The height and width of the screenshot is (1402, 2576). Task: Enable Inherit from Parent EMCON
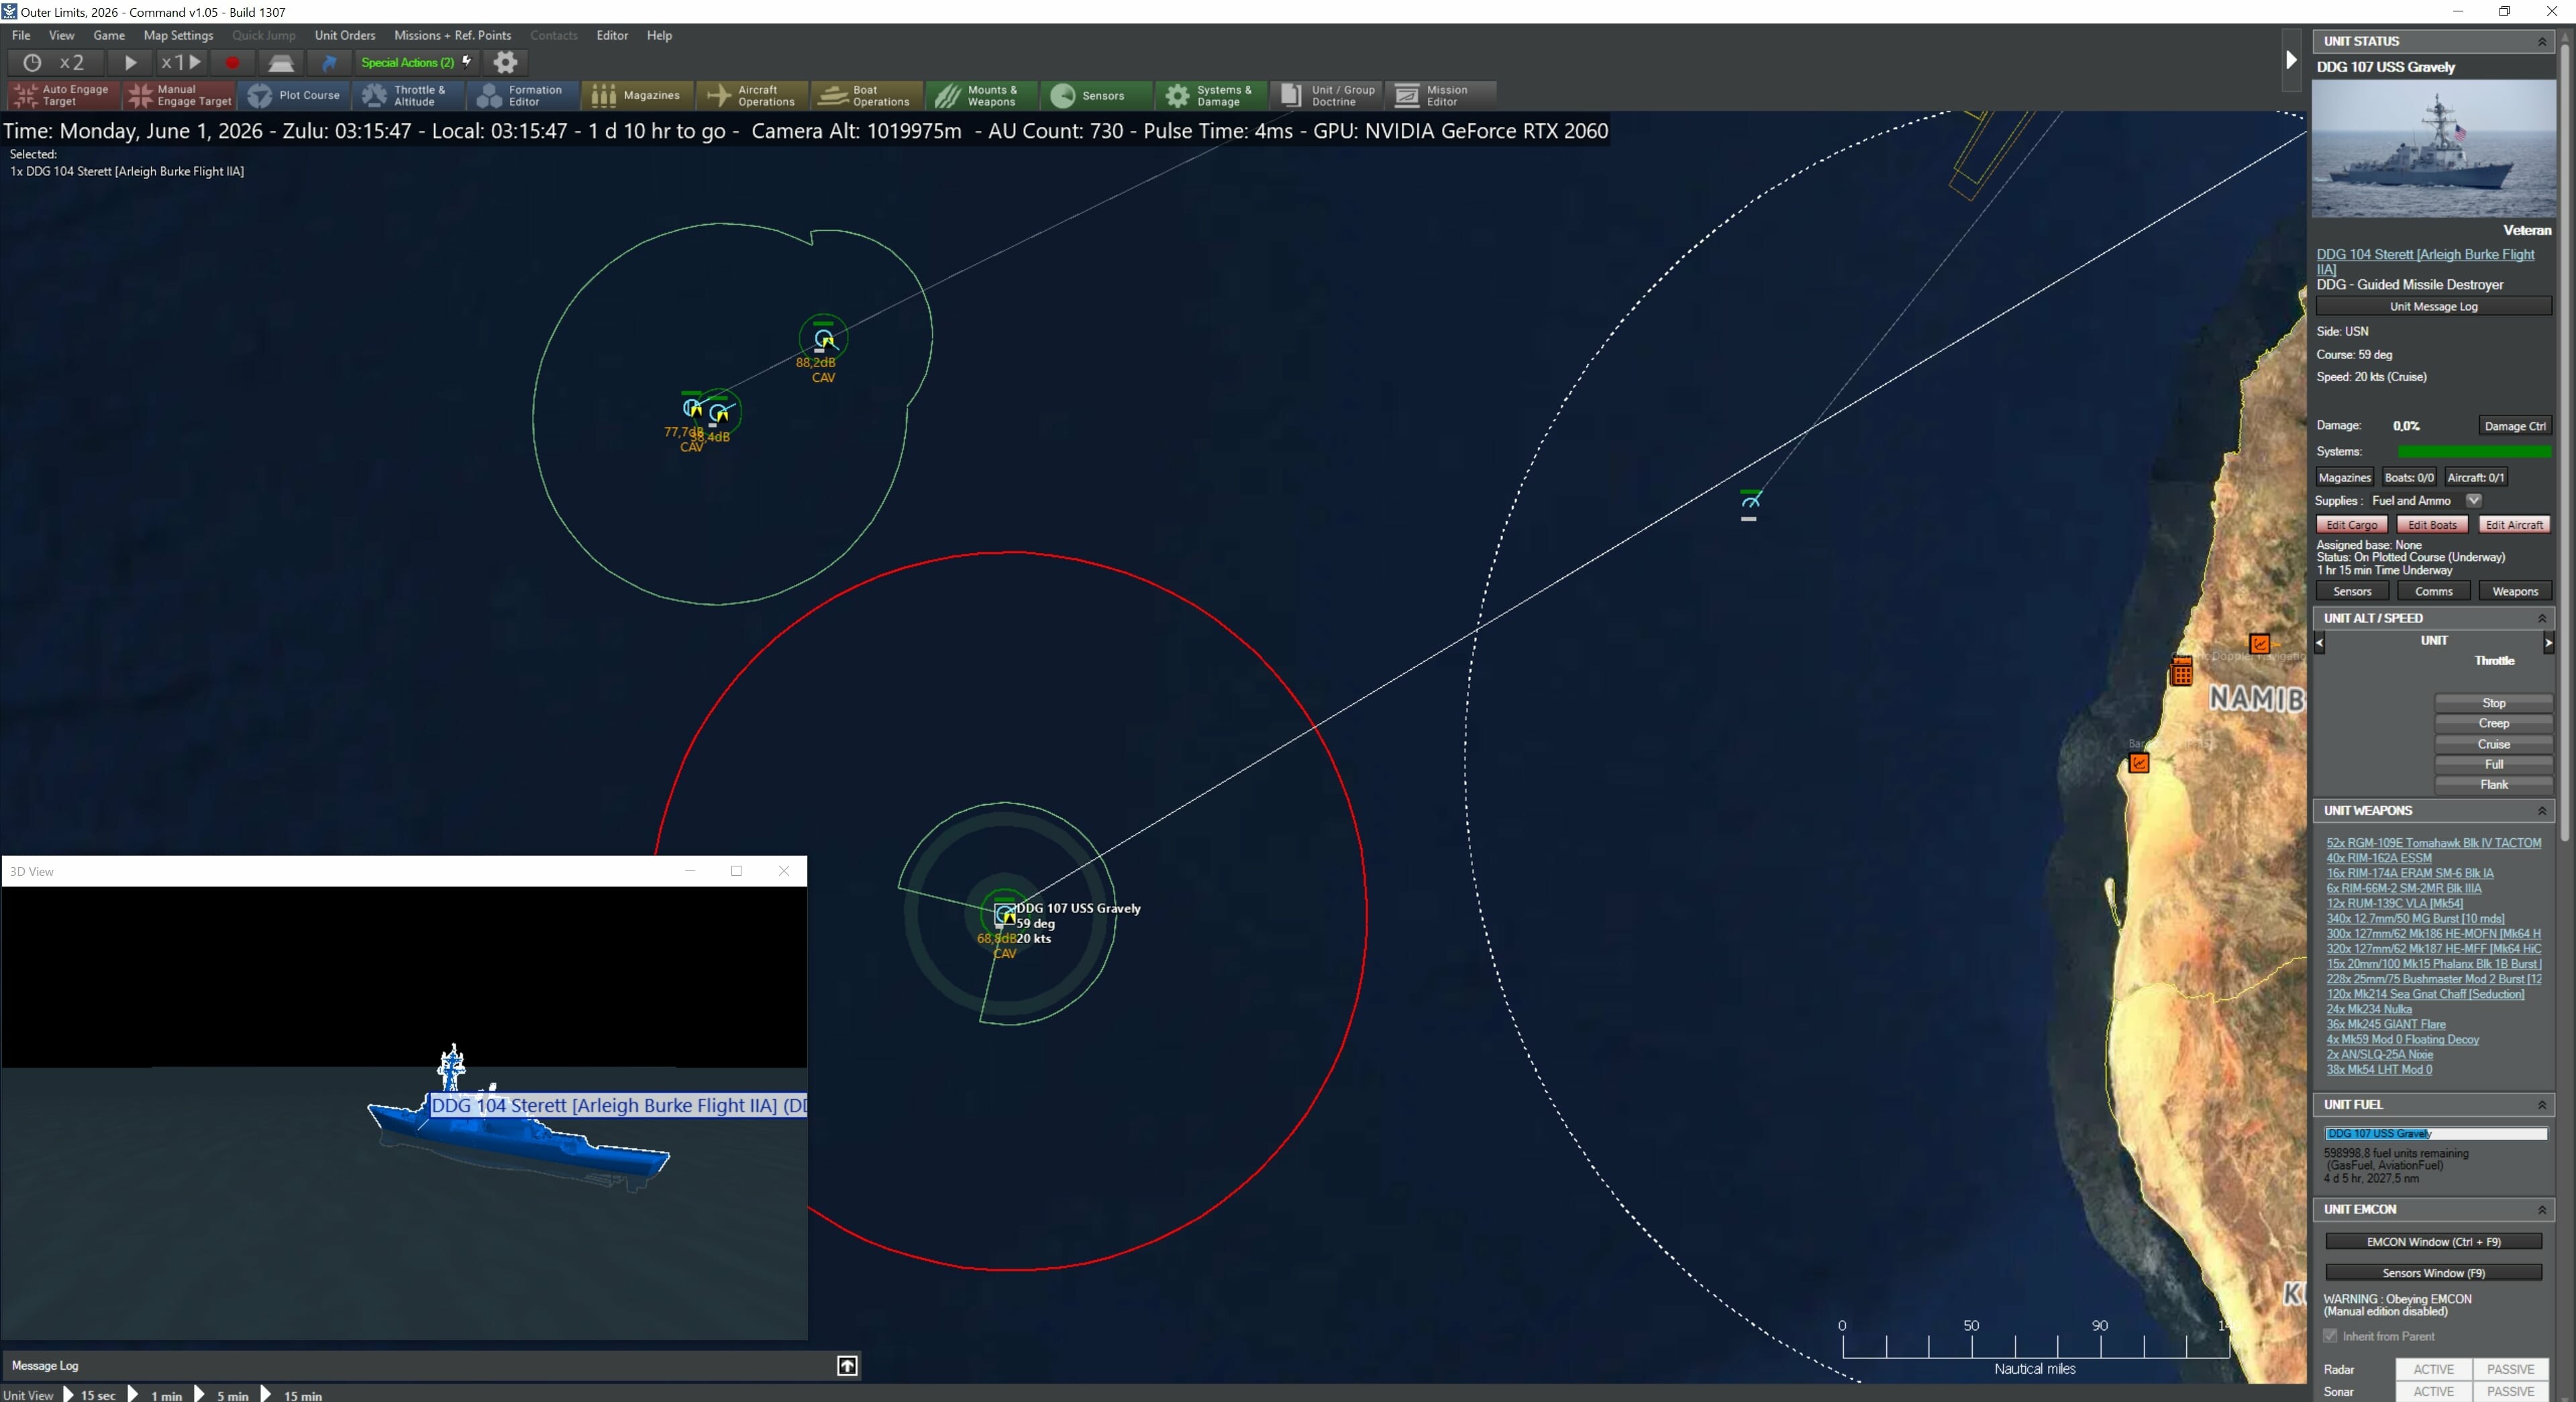pos(2330,1335)
